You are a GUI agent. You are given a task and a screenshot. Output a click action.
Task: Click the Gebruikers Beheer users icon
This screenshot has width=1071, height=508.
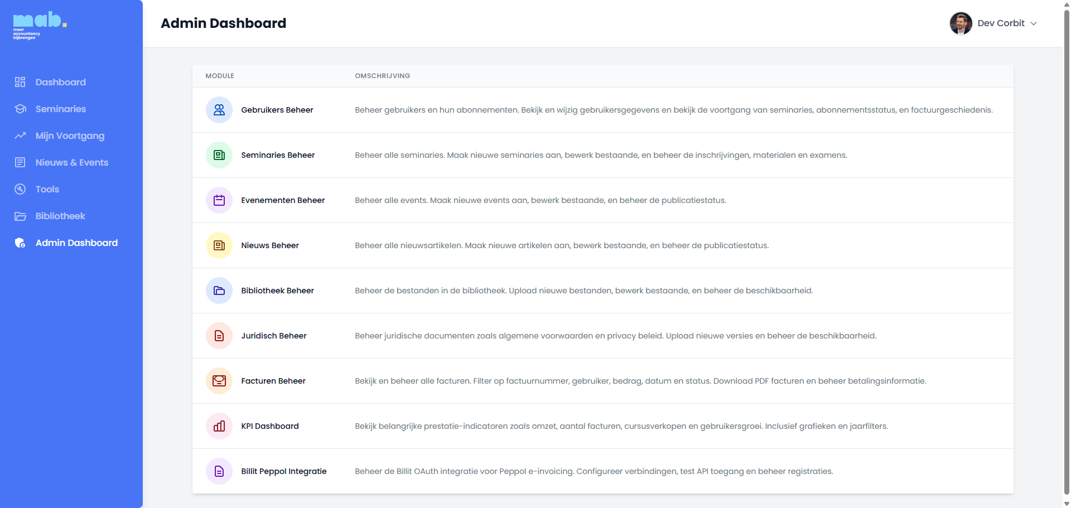(219, 110)
